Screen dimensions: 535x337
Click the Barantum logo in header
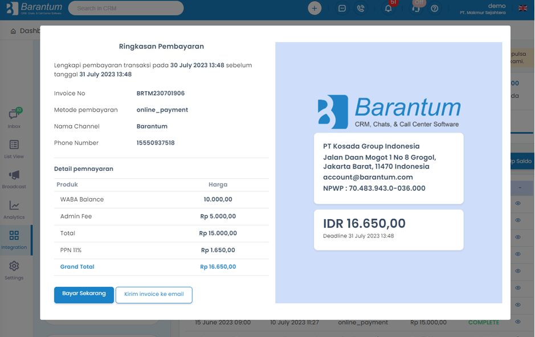tap(34, 8)
